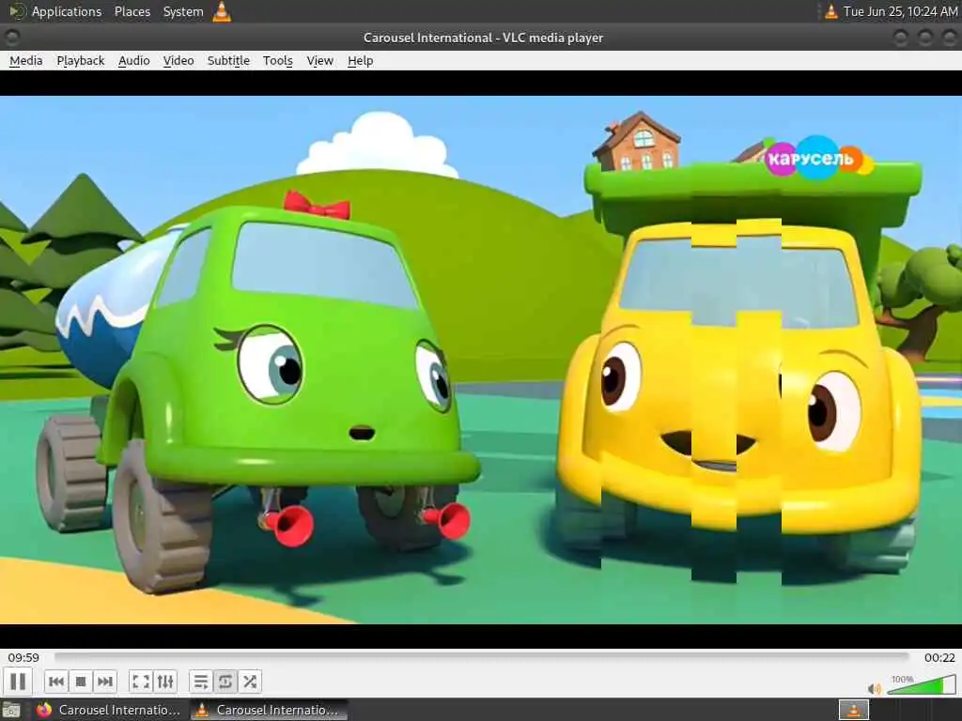Open the Tools menu
This screenshot has width=962, height=721.
(277, 61)
